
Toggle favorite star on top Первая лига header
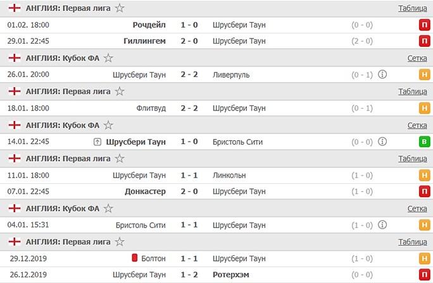[x=120, y=8]
